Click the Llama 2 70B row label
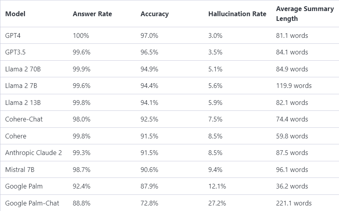Screen dimensions: 339x211 [x=23, y=69]
